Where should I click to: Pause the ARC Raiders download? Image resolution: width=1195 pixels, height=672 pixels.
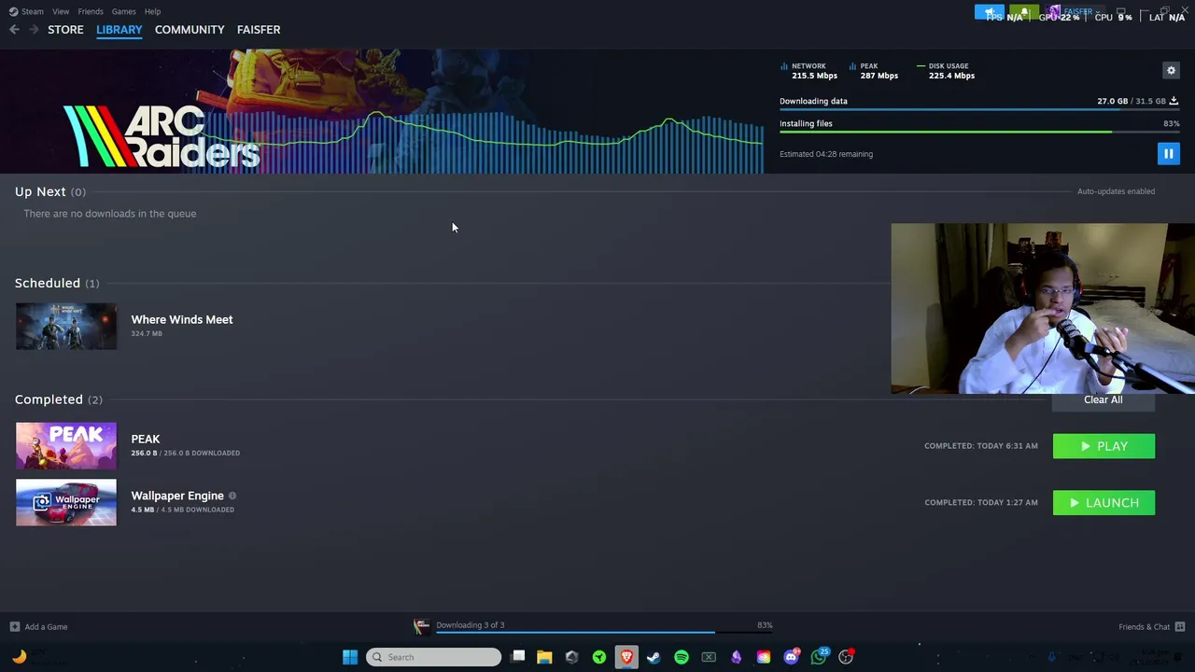tap(1168, 154)
